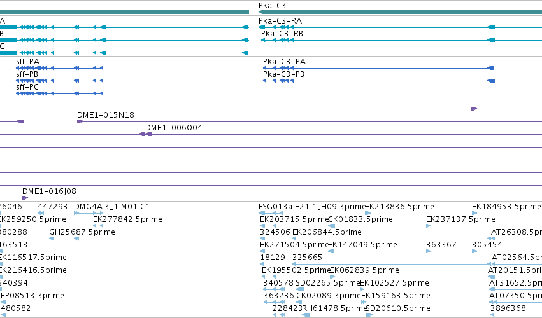
Task: Click the DME1-015N18 clone label
Action: [x=106, y=115]
